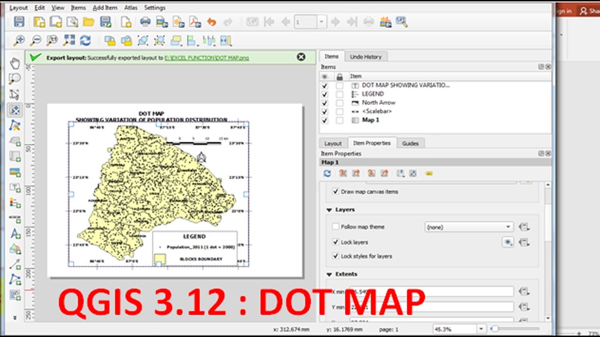Duplicate the current layout
Viewport: 600px width, 337px height.
(x=56, y=22)
